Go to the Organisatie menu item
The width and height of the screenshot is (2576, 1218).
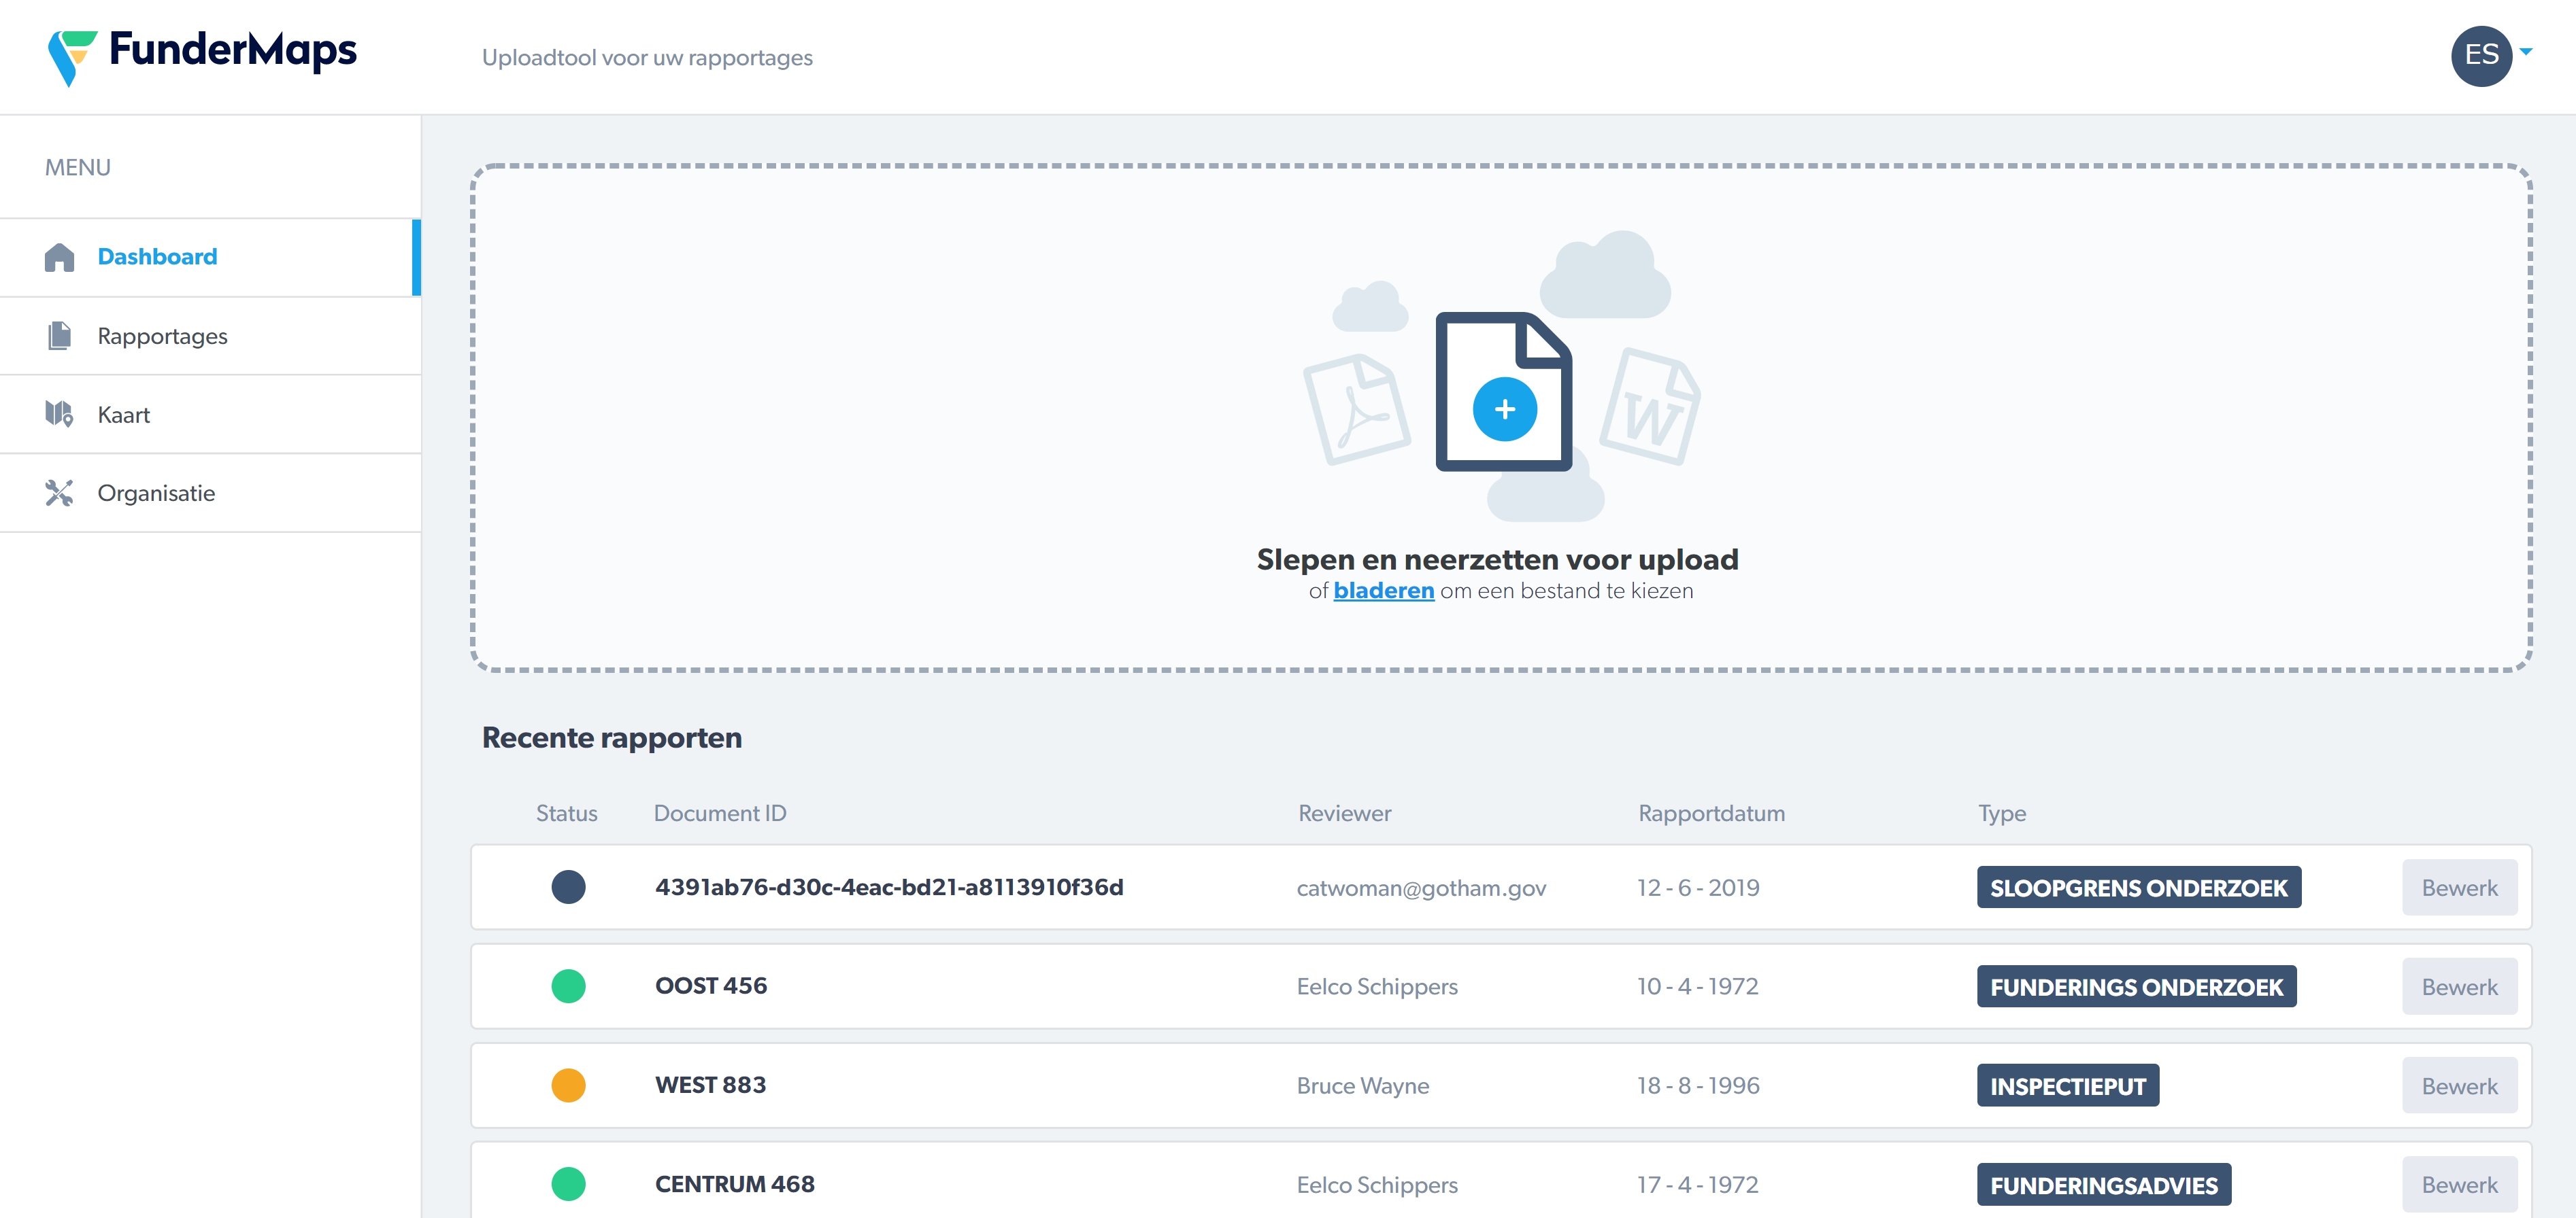click(156, 493)
